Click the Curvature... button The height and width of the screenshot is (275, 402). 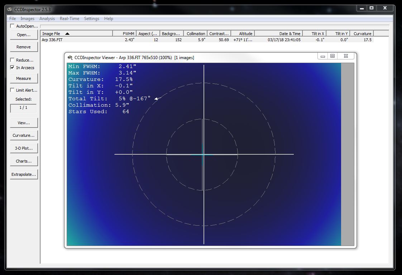pyautogui.click(x=24, y=135)
